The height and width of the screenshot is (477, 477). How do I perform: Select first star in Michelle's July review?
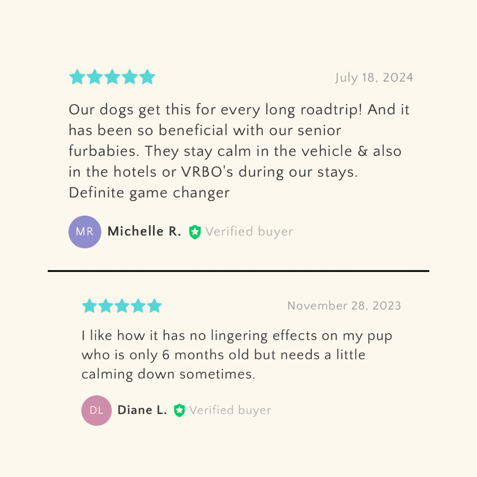77,77
